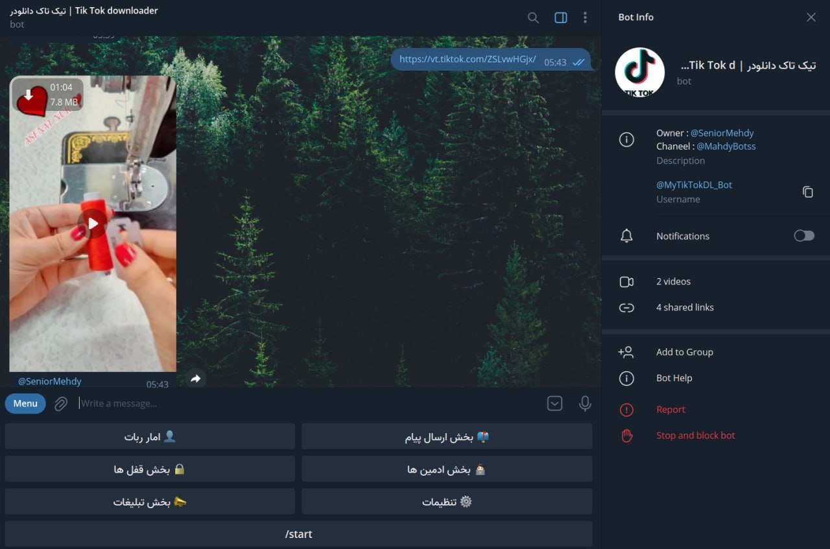Image resolution: width=830 pixels, height=549 pixels.
Task: Copy the bot username with copy icon
Action: point(807,192)
